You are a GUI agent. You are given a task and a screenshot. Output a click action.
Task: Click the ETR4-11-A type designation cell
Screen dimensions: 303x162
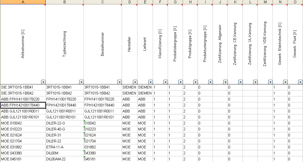[x=65, y=147]
